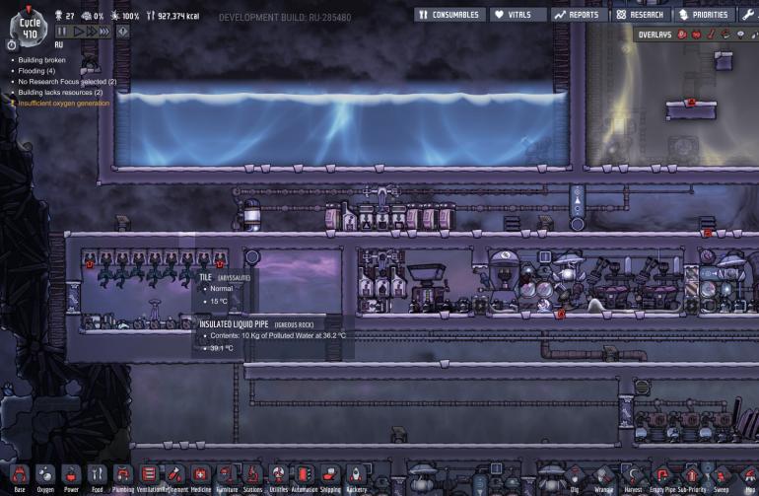Click 'Building lacks resources (2)' notification
Screen dimensions: 759x496
[x=60, y=92]
